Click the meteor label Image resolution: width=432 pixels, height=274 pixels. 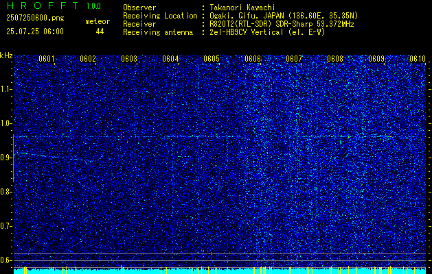(x=98, y=21)
